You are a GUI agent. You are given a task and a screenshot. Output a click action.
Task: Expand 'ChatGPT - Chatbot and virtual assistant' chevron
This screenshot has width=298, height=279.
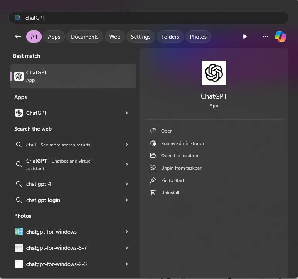pos(126,164)
